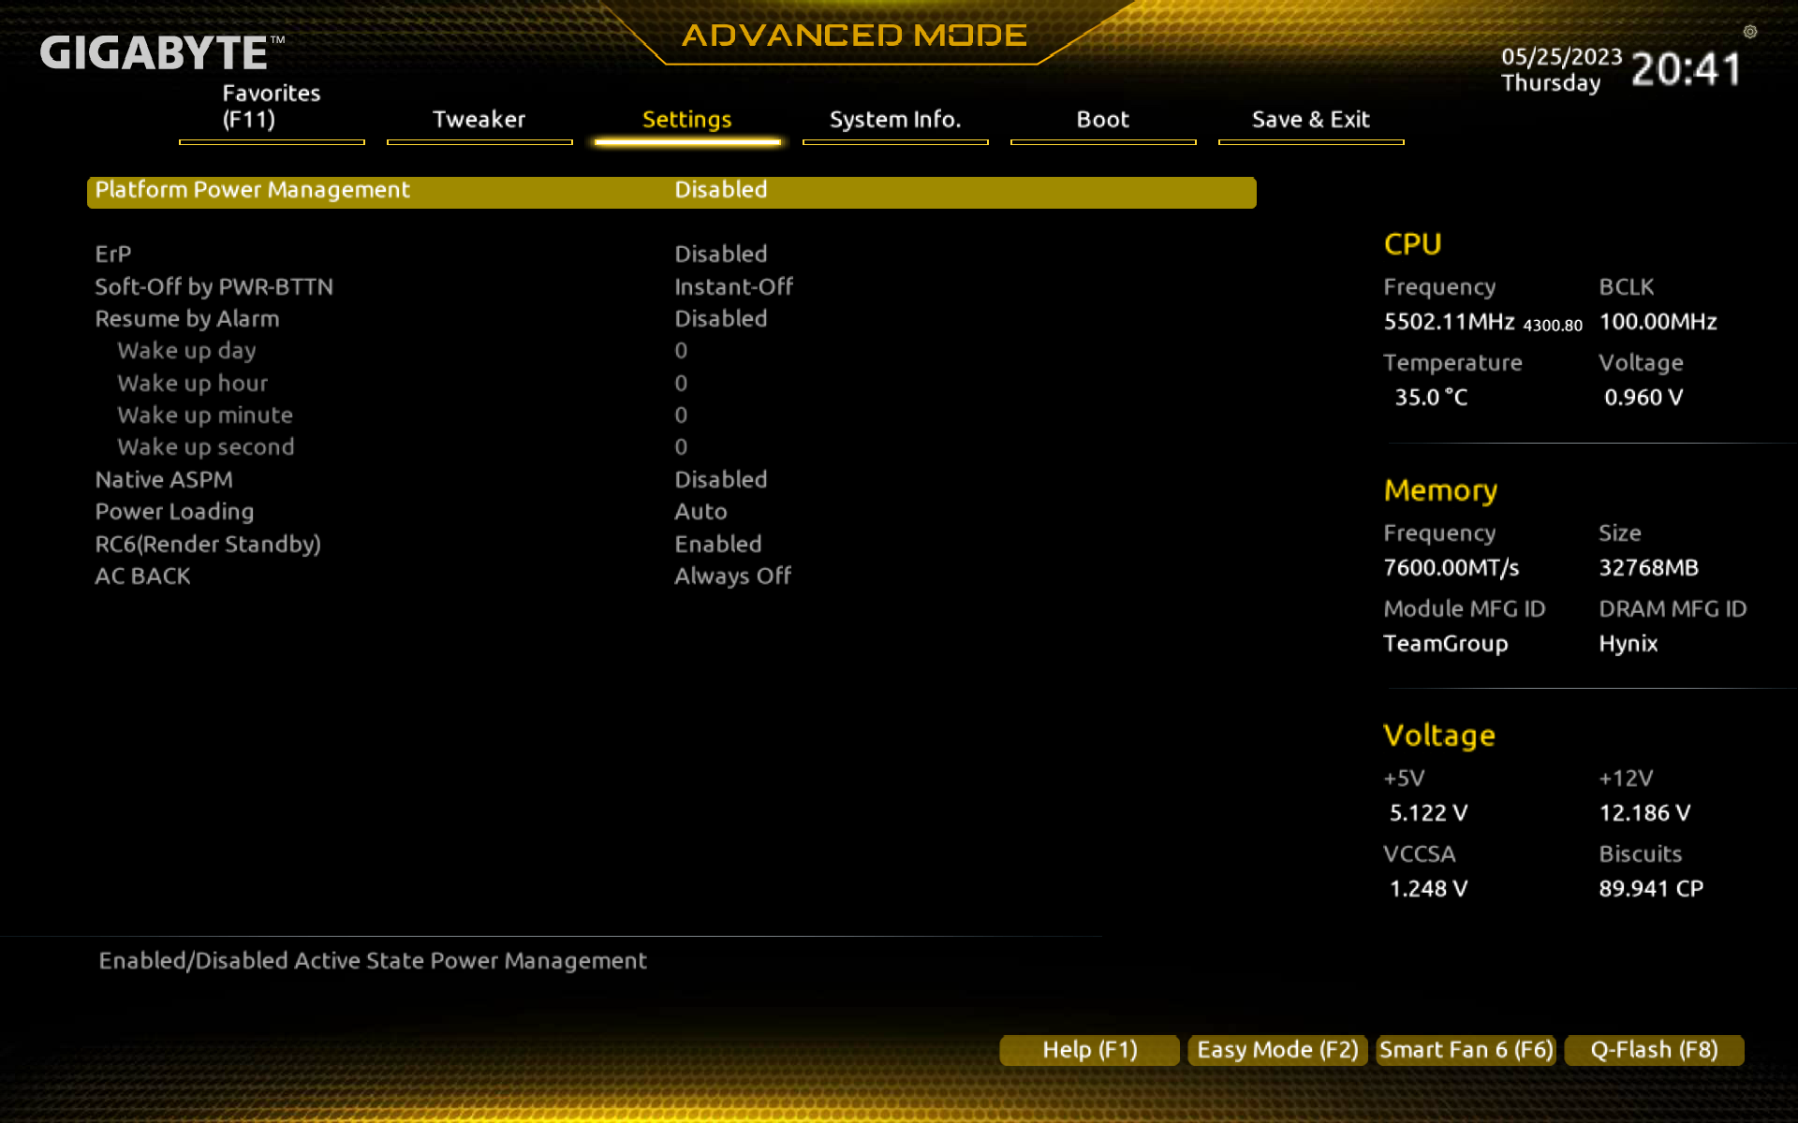Toggle Platform Power Management Disabled value
The height and width of the screenshot is (1123, 1798).
720,190
